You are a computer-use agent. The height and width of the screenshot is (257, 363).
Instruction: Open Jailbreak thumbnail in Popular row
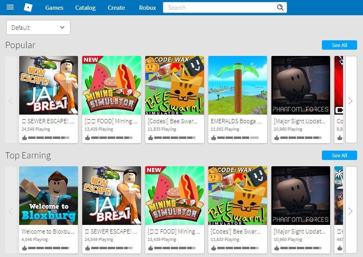point(49,85)
